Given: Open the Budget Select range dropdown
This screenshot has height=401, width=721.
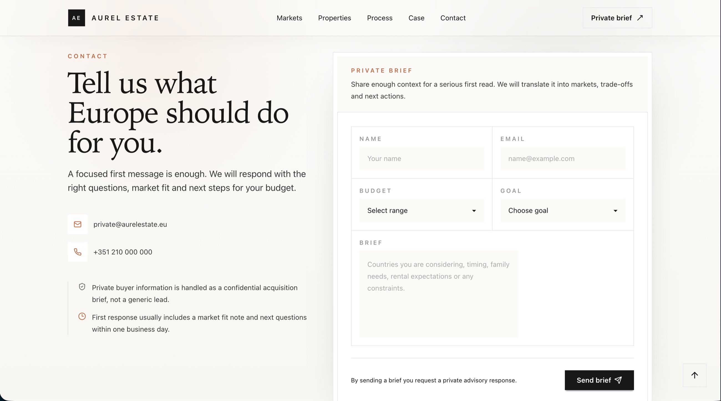Looking at the screenshot, I should click(422, 211).
